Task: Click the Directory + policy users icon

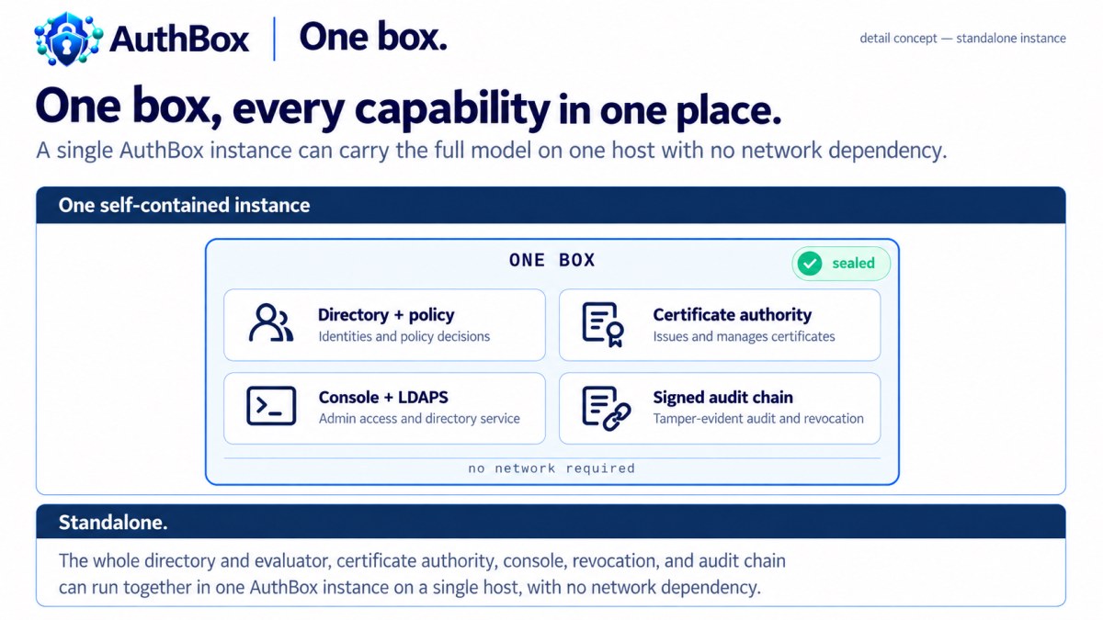Action: click(271, 323)
